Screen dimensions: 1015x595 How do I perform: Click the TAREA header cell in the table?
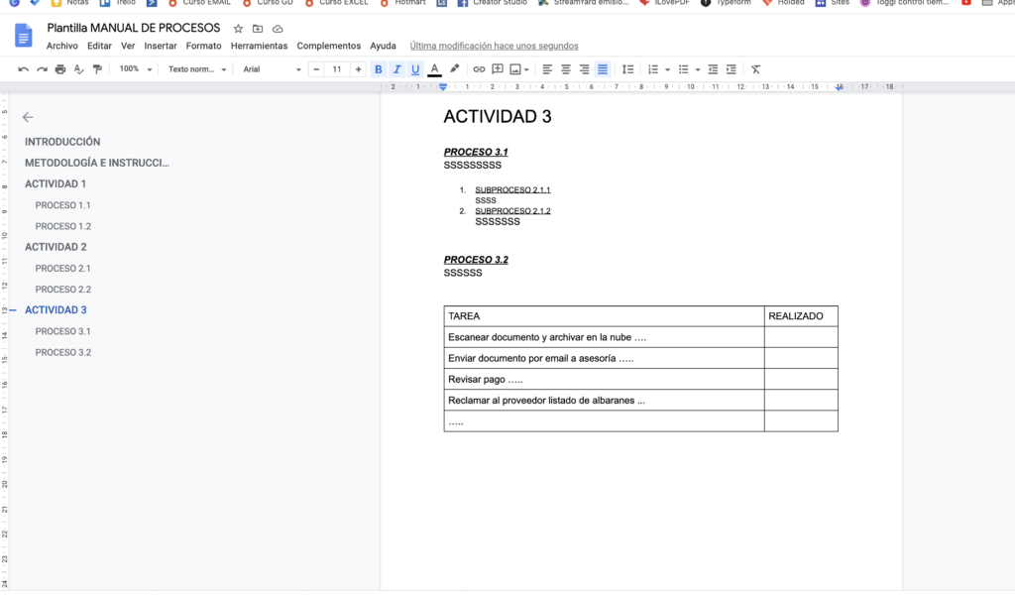click(604, 316)
